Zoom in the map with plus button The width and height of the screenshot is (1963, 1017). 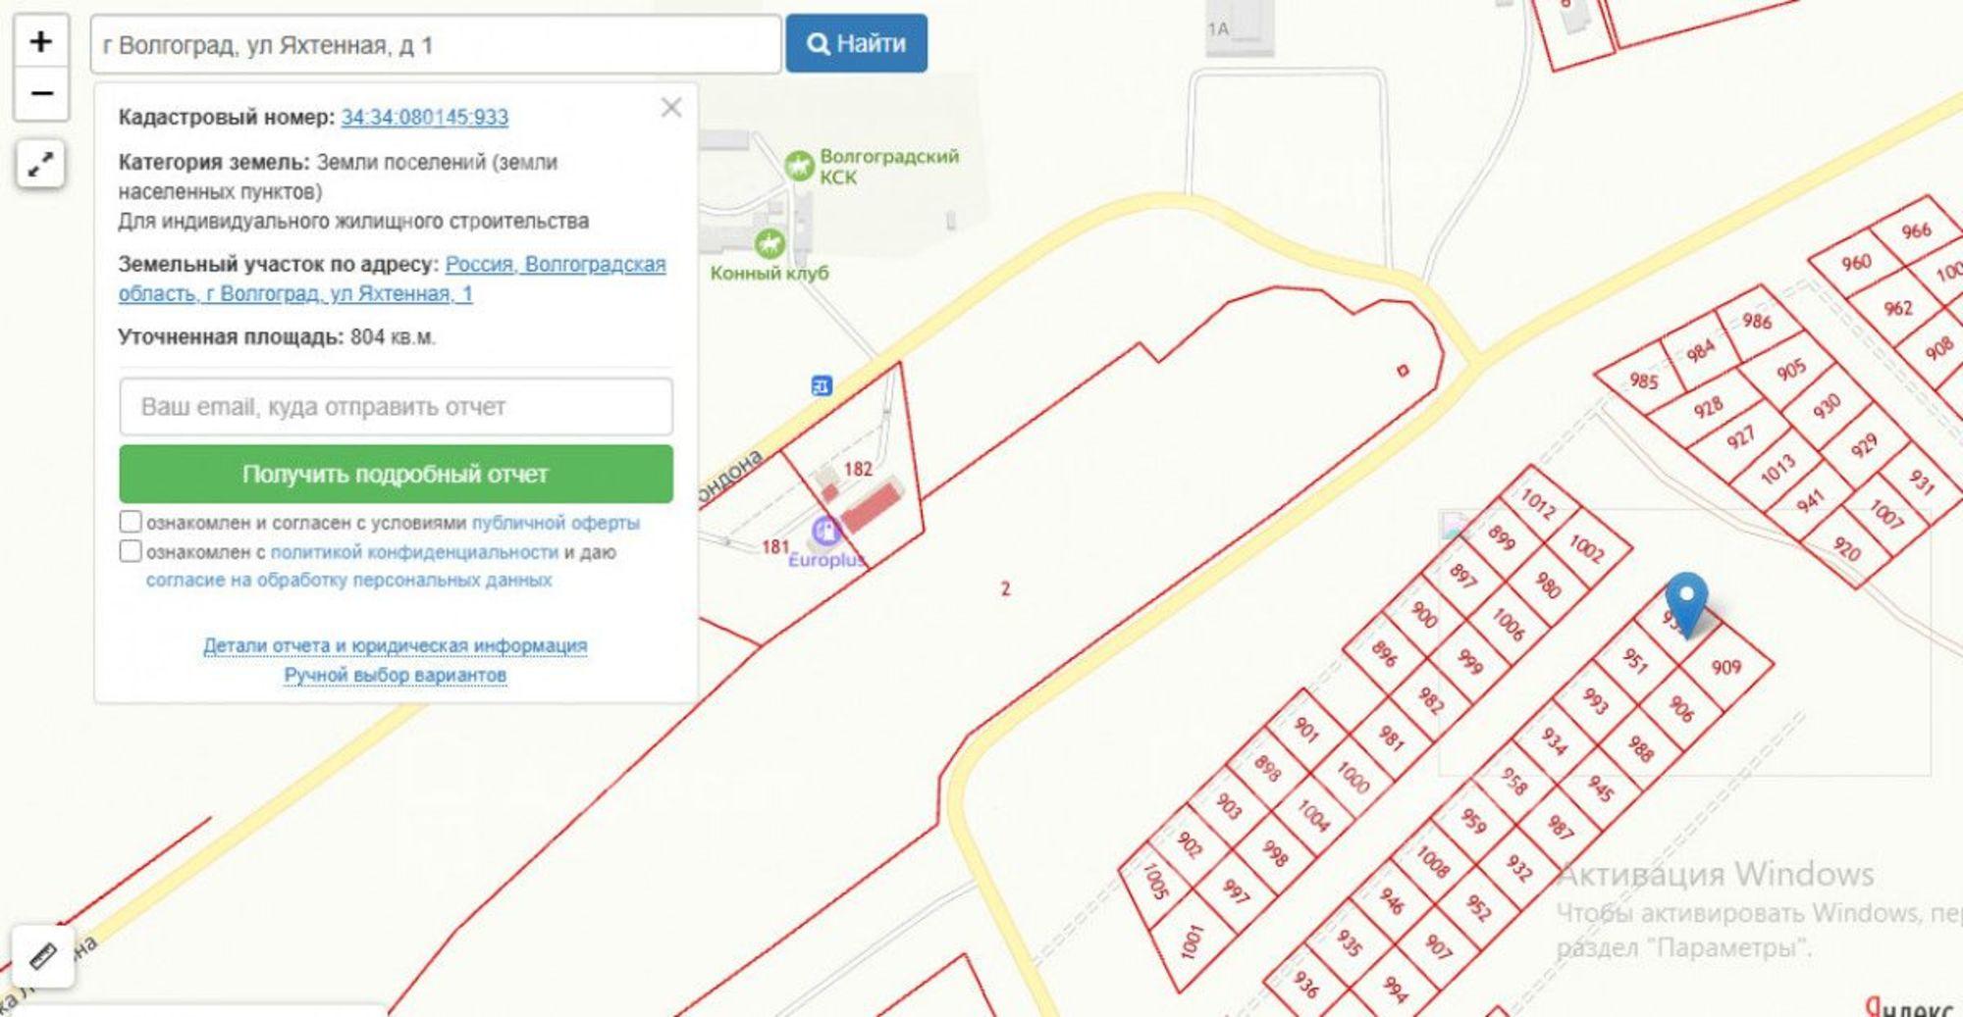pyautogui.click(x=41, y=41)
